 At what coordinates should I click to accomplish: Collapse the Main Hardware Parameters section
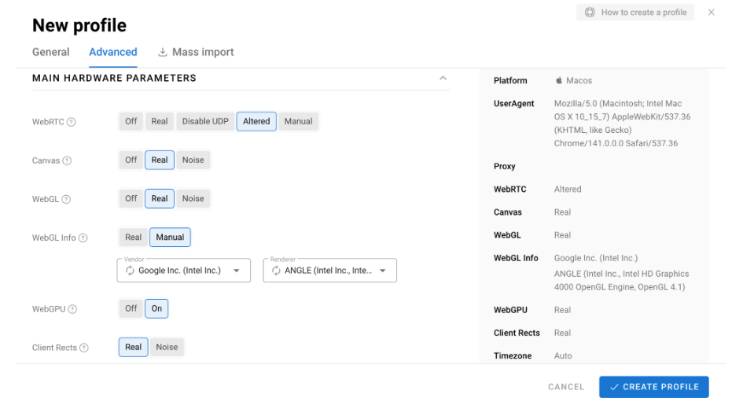443,78
